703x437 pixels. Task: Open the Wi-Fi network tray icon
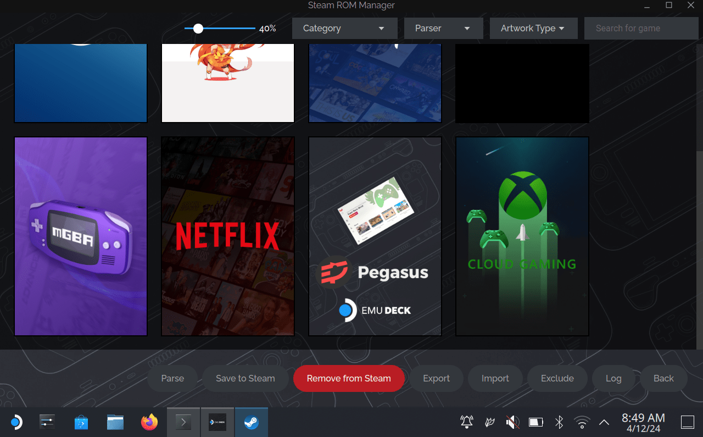pos(582,422)
